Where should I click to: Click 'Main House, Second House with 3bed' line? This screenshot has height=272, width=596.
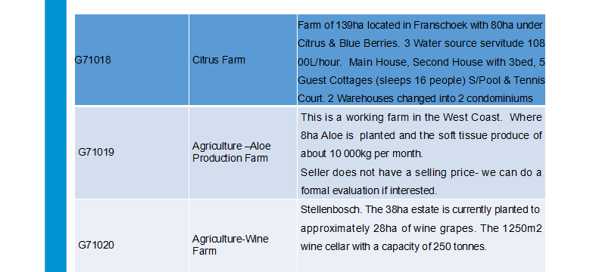pyautogui.click(x=421, y=62)
